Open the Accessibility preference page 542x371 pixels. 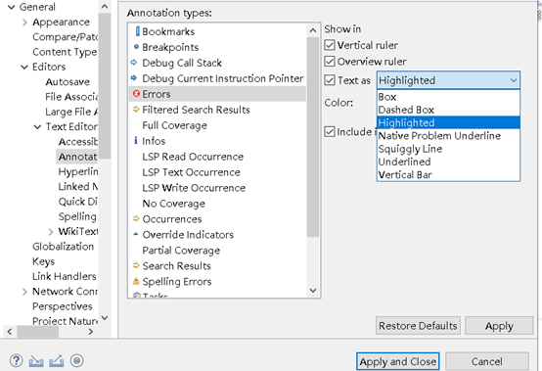[x=77, y=141]
